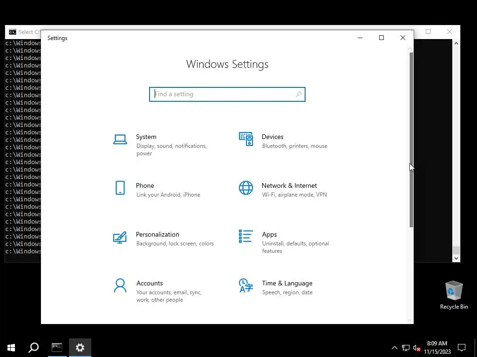Screen dimensions: 477x357
Task: Click the Settings scrollbar up arrow
Action: click(410, 48)
